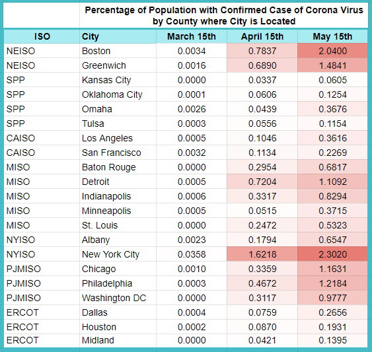Click Philadelphia's May value 1.2184
Viewport: 372px width, 352px height.
(x=332, y=283)
